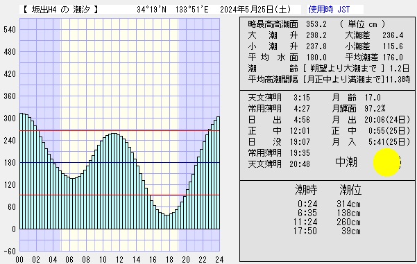This screenshot has height=264, width=417.
Task: Click the lower red low-water line
Action: point(119,195)
